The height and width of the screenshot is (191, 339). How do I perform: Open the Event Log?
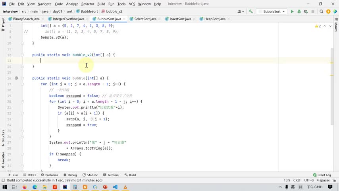tap(322, 175)
